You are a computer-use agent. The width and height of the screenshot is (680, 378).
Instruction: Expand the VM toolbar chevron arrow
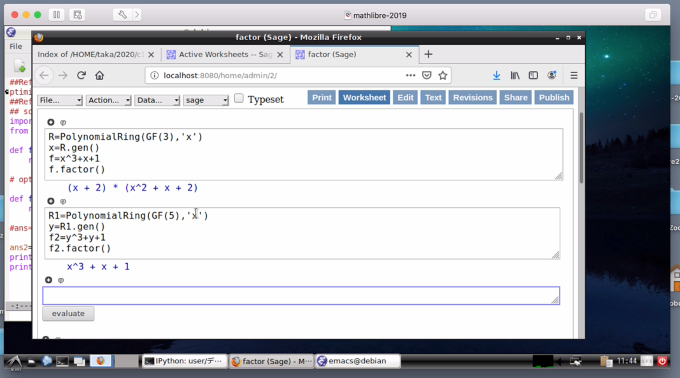click(x=137, y=15)
